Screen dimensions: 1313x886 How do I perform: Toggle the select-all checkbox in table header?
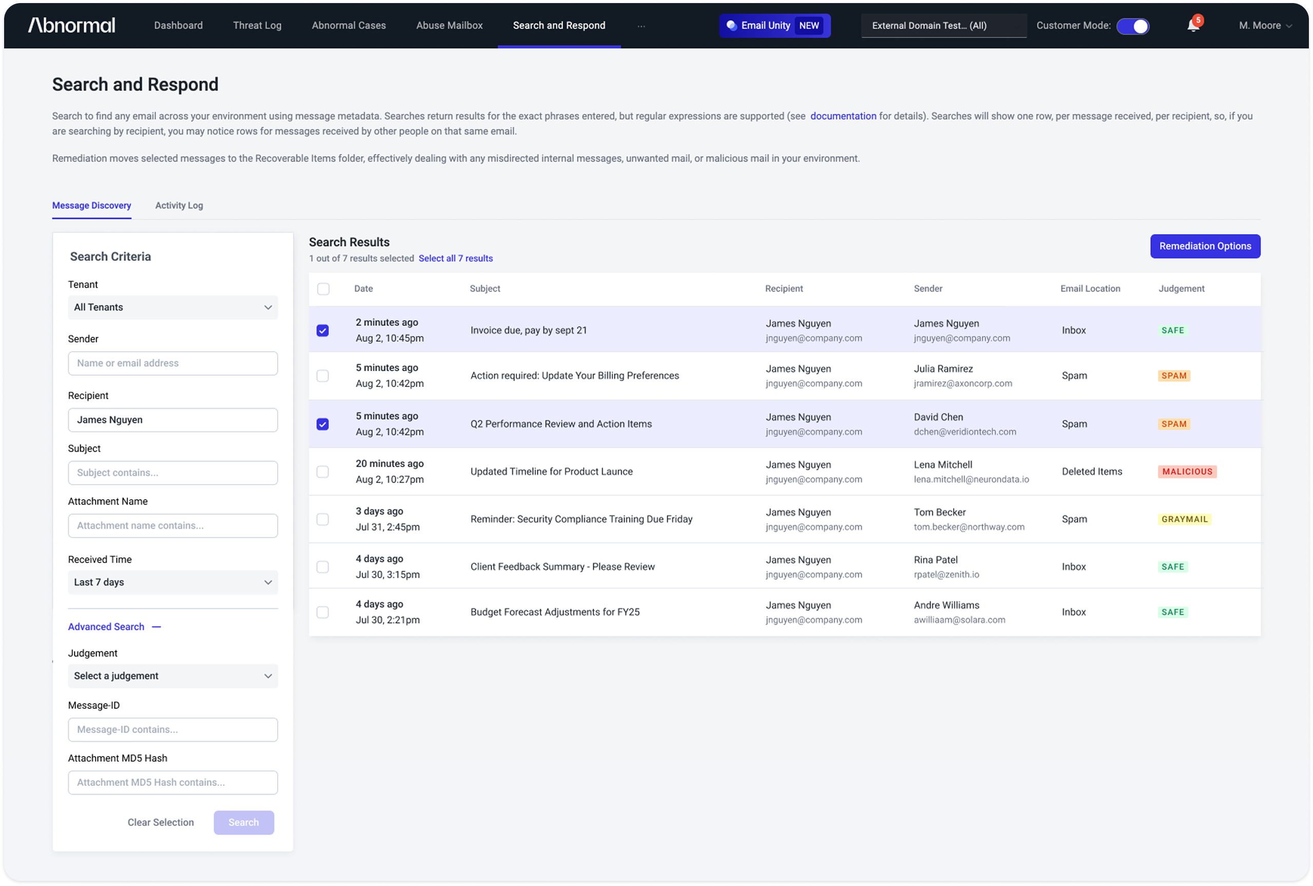tap(323, 288)
